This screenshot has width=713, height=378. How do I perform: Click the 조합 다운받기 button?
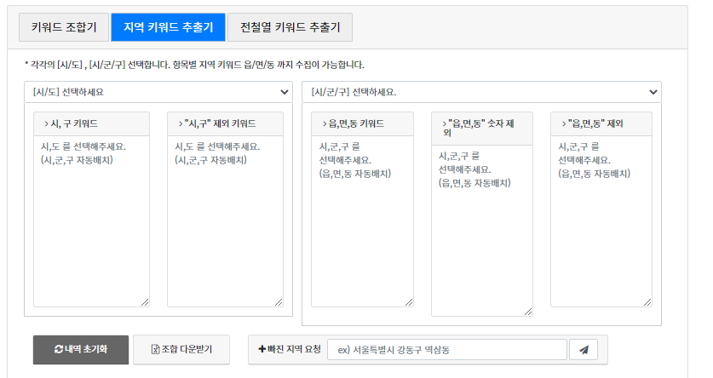181,349
